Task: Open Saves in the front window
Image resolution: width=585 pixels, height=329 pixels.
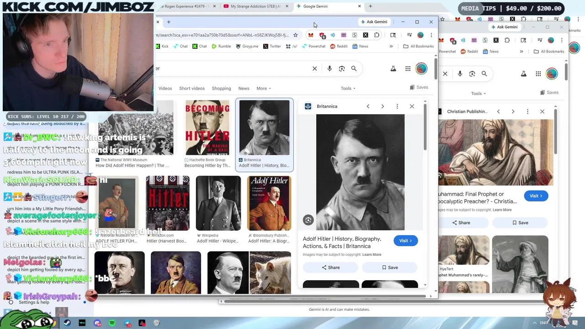Action: click(x=419, y=87)
